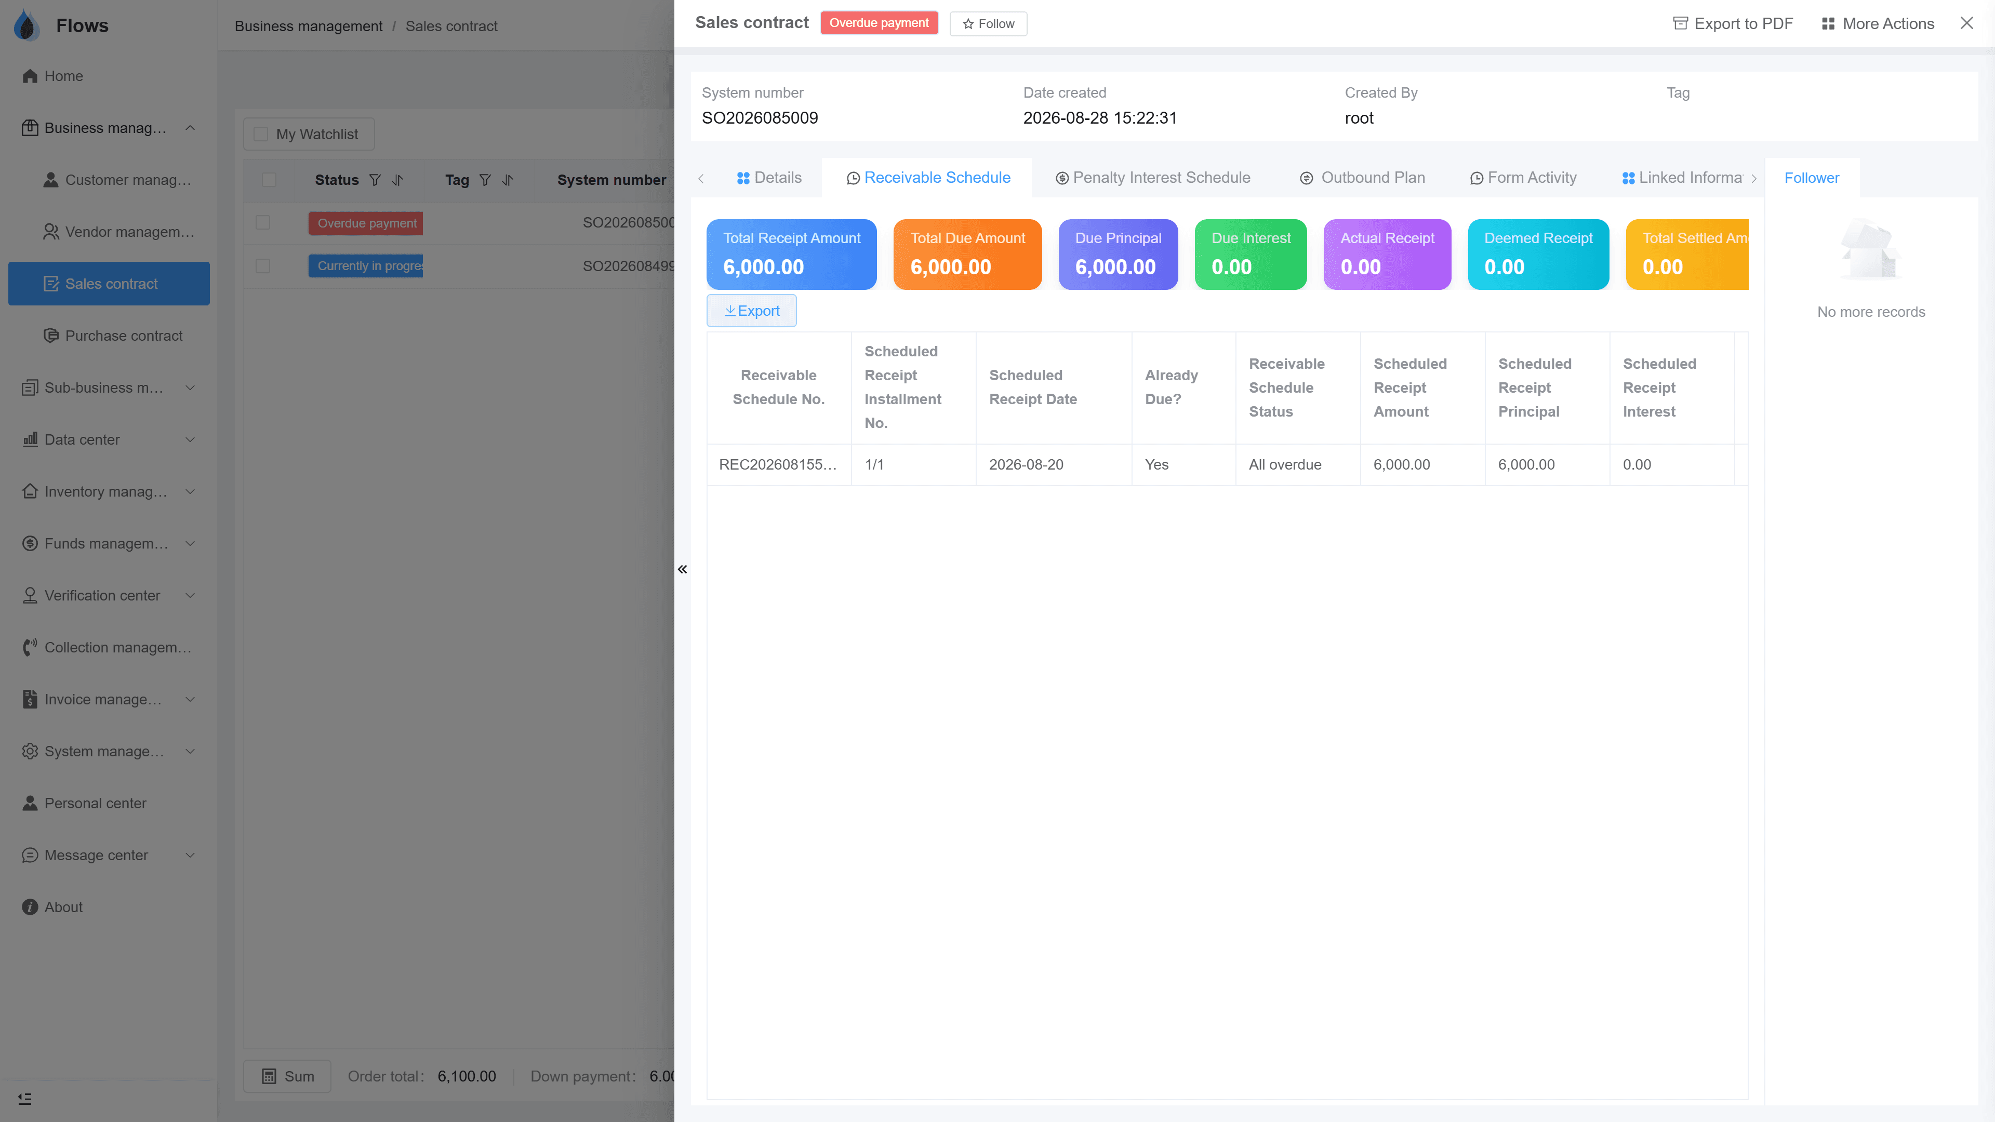The width and height of the screenshot is (1995, 1122).
Task: Click the 2026-08-20 receipt date cell
Action: pyautogui.click(x=1053, y=464)
